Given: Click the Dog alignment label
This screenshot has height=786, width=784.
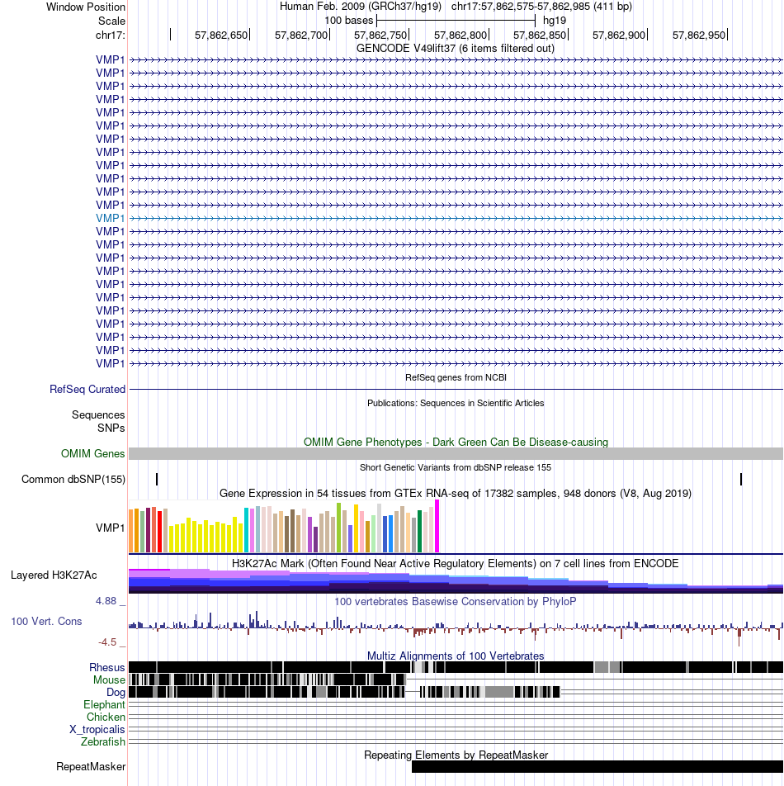Looking at the screenshot, I should click(116, 692).
